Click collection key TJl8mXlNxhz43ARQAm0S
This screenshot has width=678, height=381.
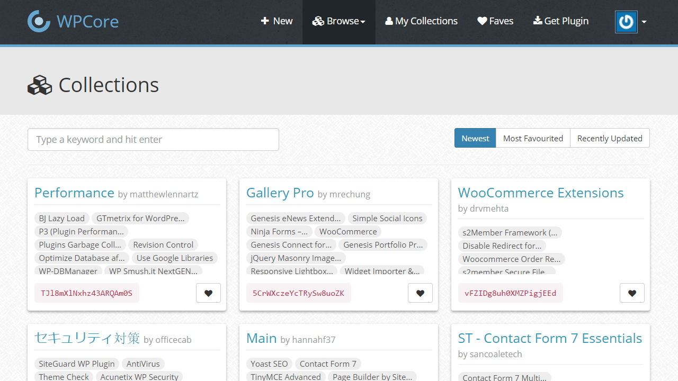click(x=87, y=293)
